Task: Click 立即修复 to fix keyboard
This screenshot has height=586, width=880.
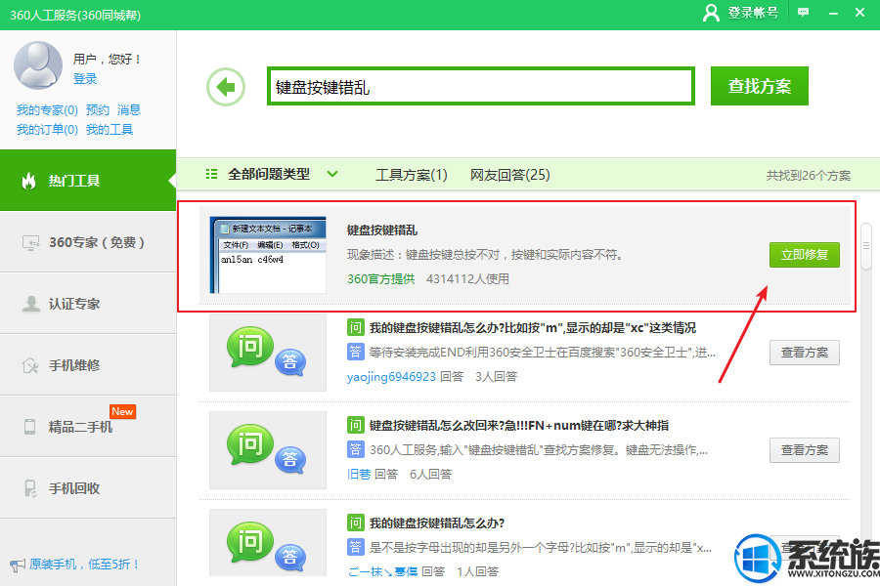Action: [805, 255]
